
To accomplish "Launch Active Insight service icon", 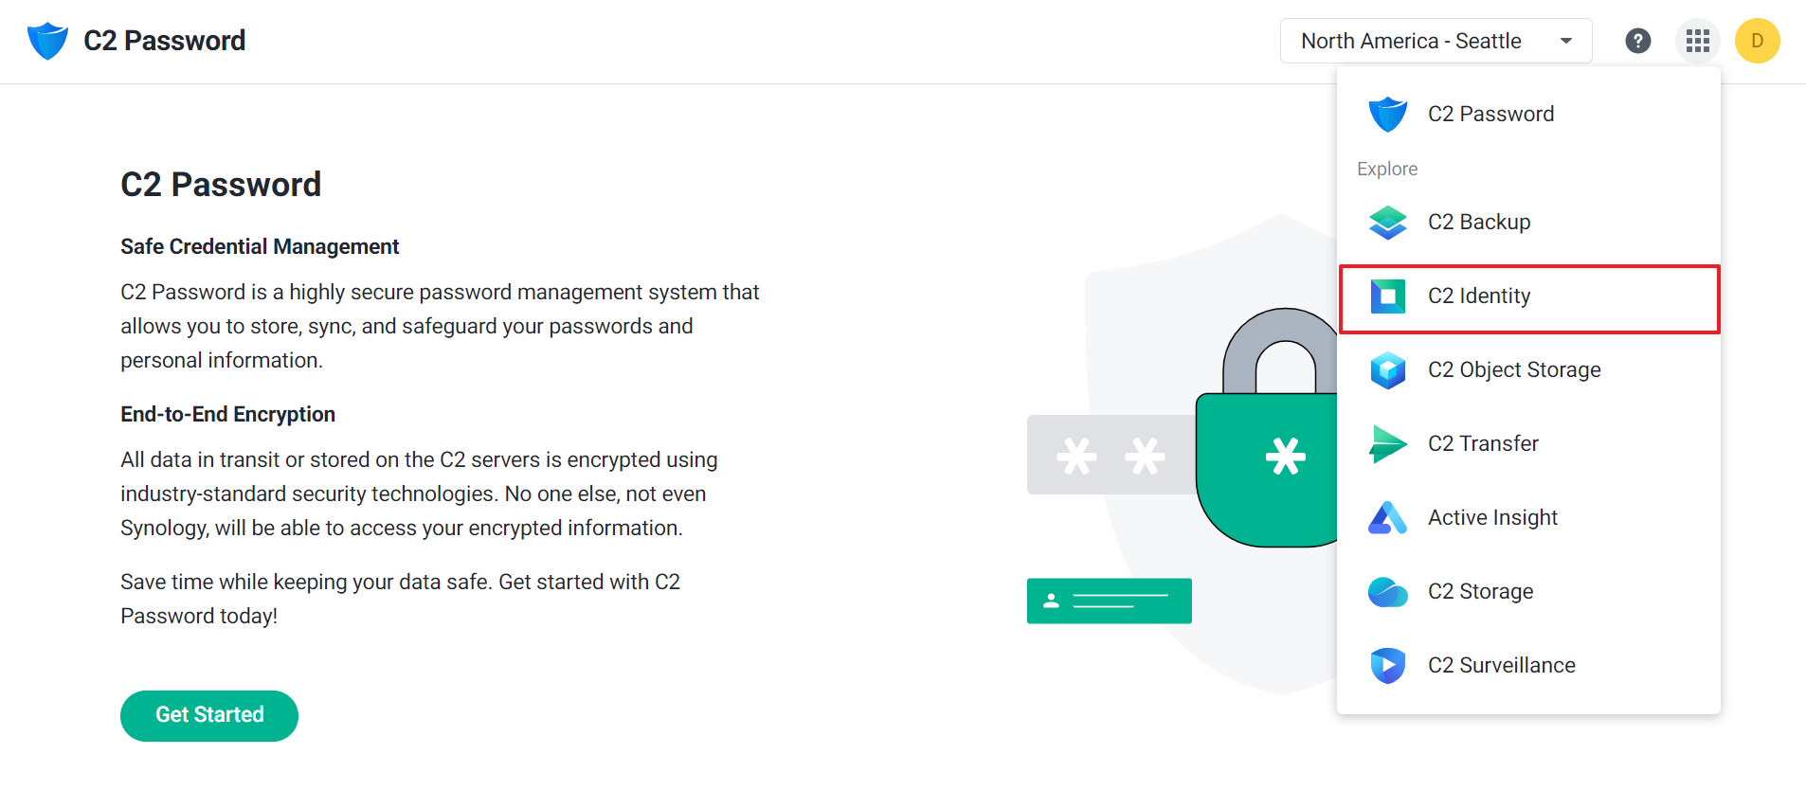I will [1387, 517].
